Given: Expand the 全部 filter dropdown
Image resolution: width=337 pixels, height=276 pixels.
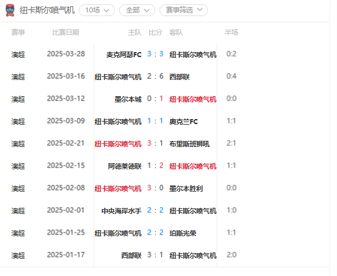Looking at the screenshot, I should pos(137,11).
